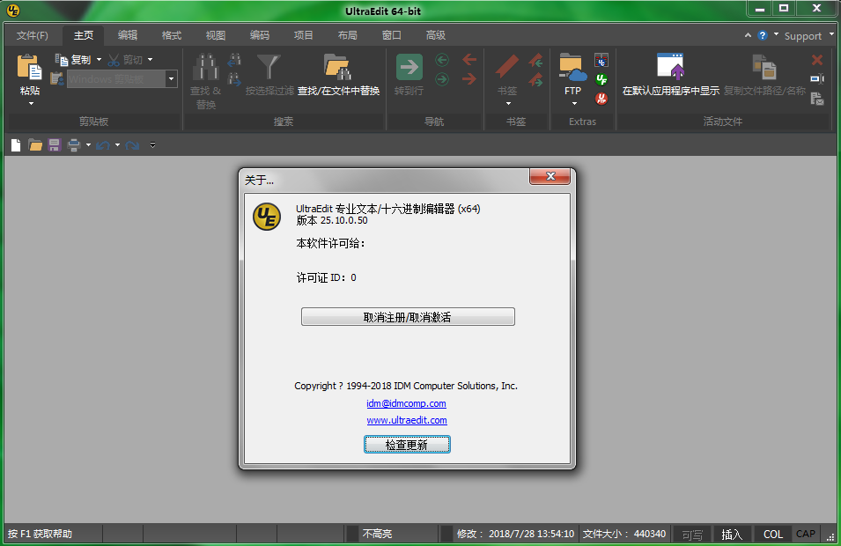This screenshot has width=841, height=546.
Task: Expand the Bookmark (书签) dropdown arrow
Action: [x=508, y=104]
